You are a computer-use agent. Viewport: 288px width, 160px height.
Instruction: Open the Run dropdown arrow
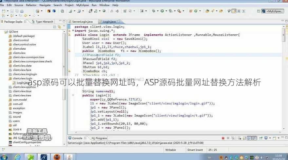click(166, 11)
